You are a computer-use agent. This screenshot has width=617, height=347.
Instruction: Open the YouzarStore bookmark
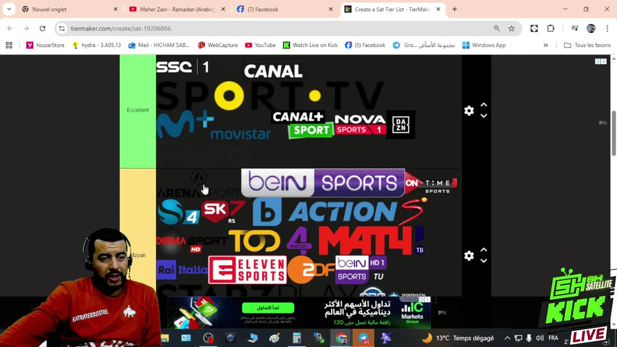[45, 45]
